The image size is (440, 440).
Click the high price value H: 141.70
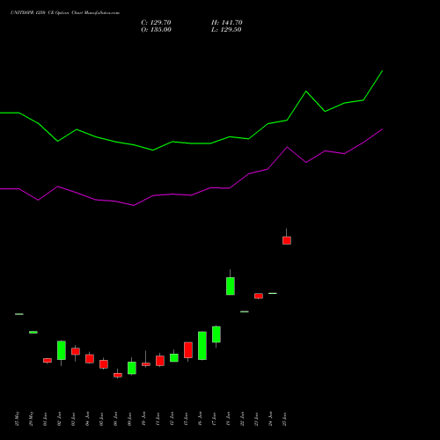coord(227,23)
